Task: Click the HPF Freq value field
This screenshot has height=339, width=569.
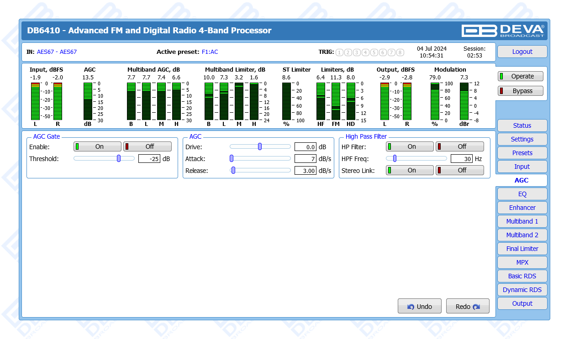Action: click(461, 159)
